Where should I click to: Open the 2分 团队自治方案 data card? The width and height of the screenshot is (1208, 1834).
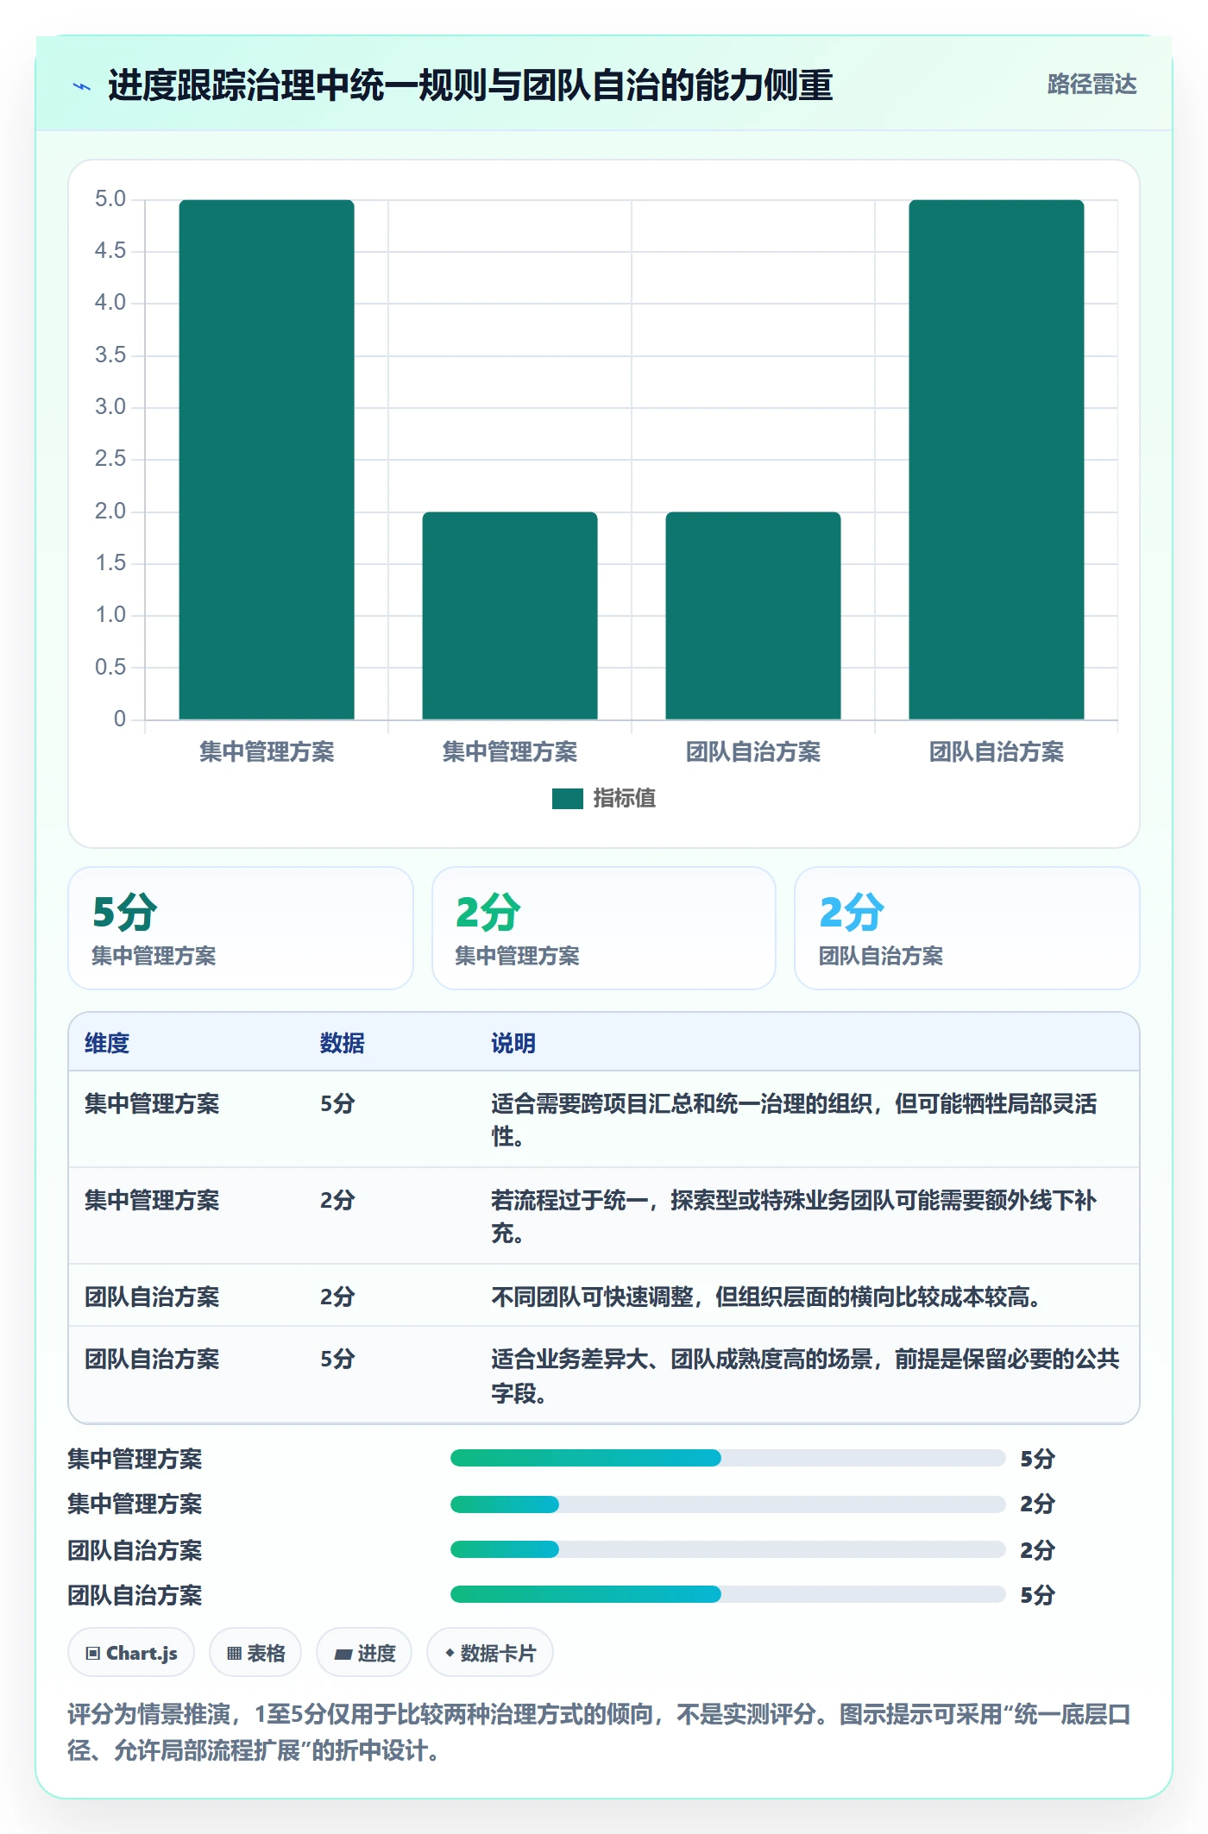967,928
